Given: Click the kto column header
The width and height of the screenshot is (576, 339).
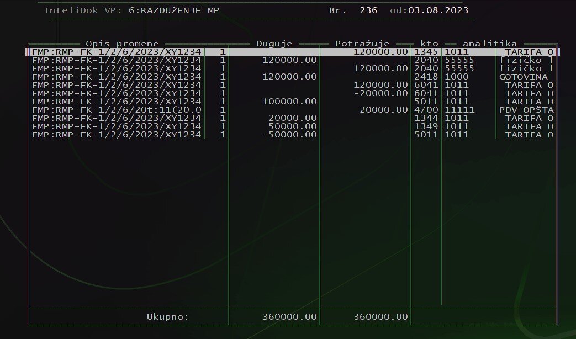Looking at the screenshot, I should [x=429, y=44].
